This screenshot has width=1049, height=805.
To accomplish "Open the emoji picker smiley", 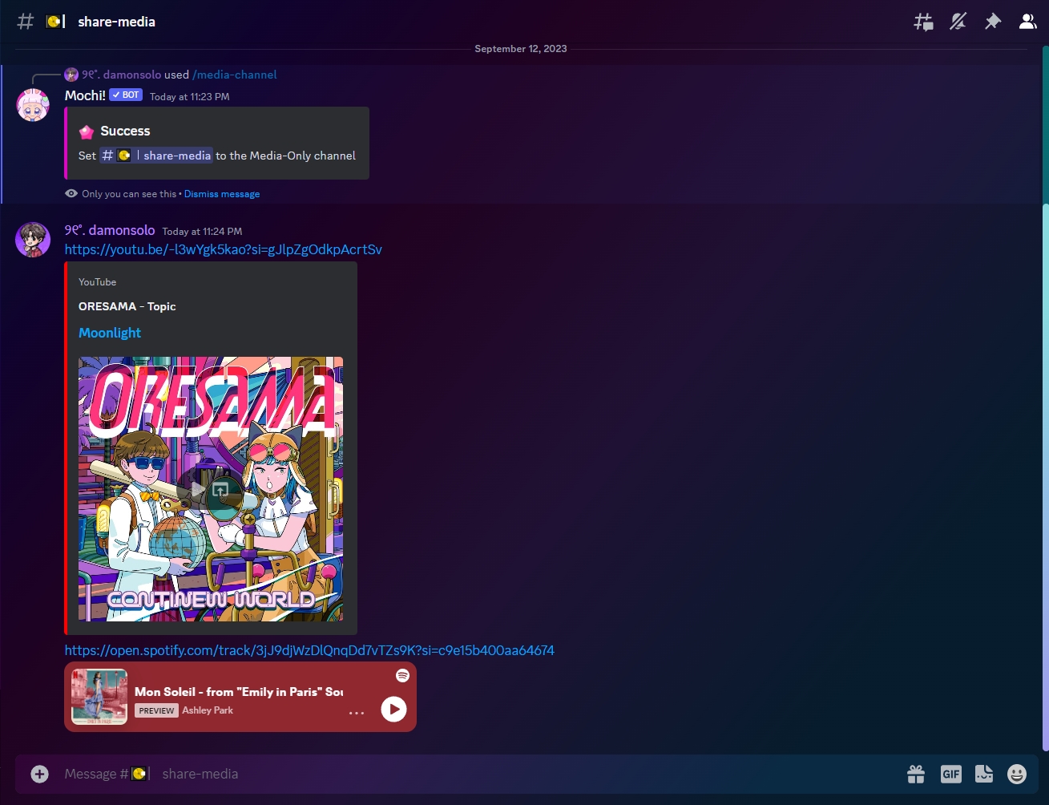I will 1017,774.
